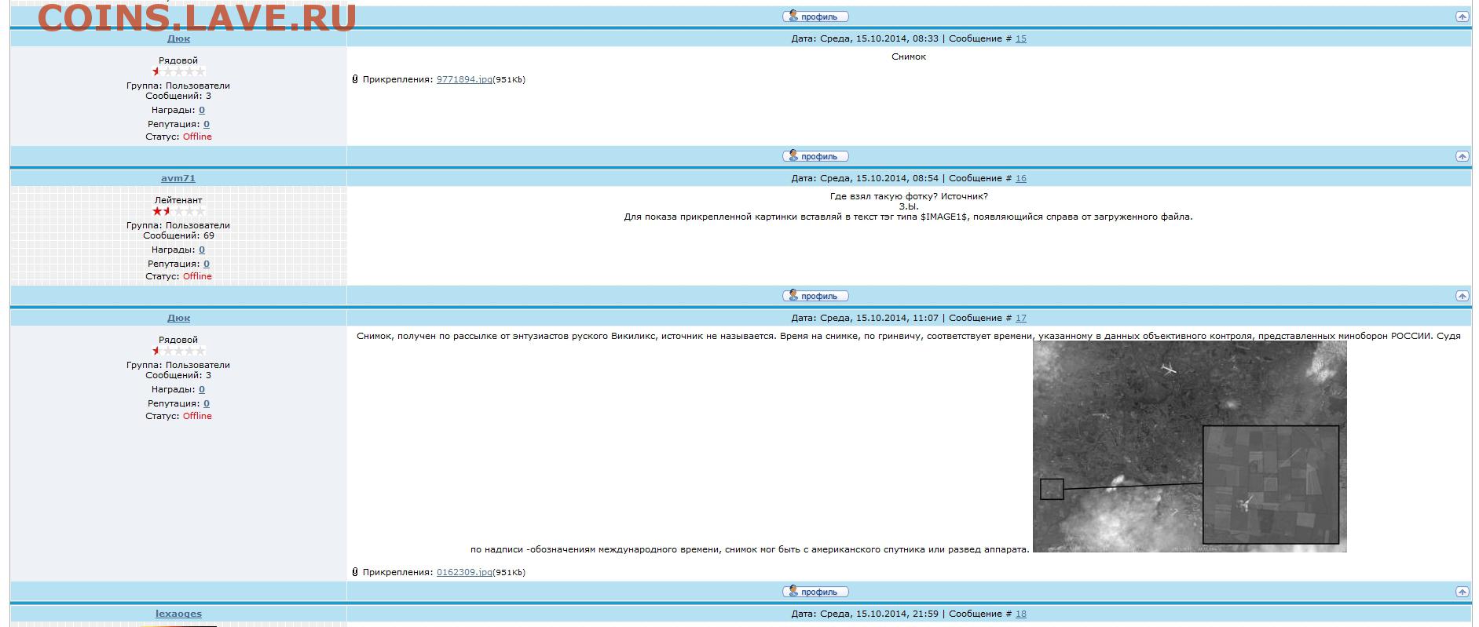Open username lexaoges
Screen dimensions: 1479x627
(178, 614)
